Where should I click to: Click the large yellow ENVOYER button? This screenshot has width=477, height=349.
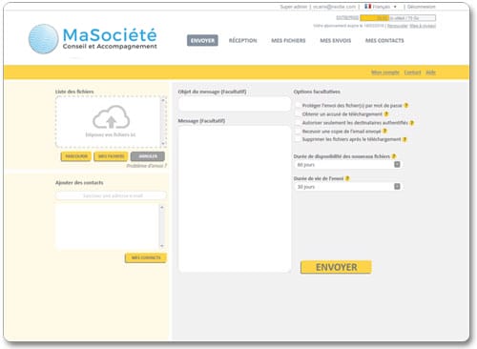[x=336, y=267]
